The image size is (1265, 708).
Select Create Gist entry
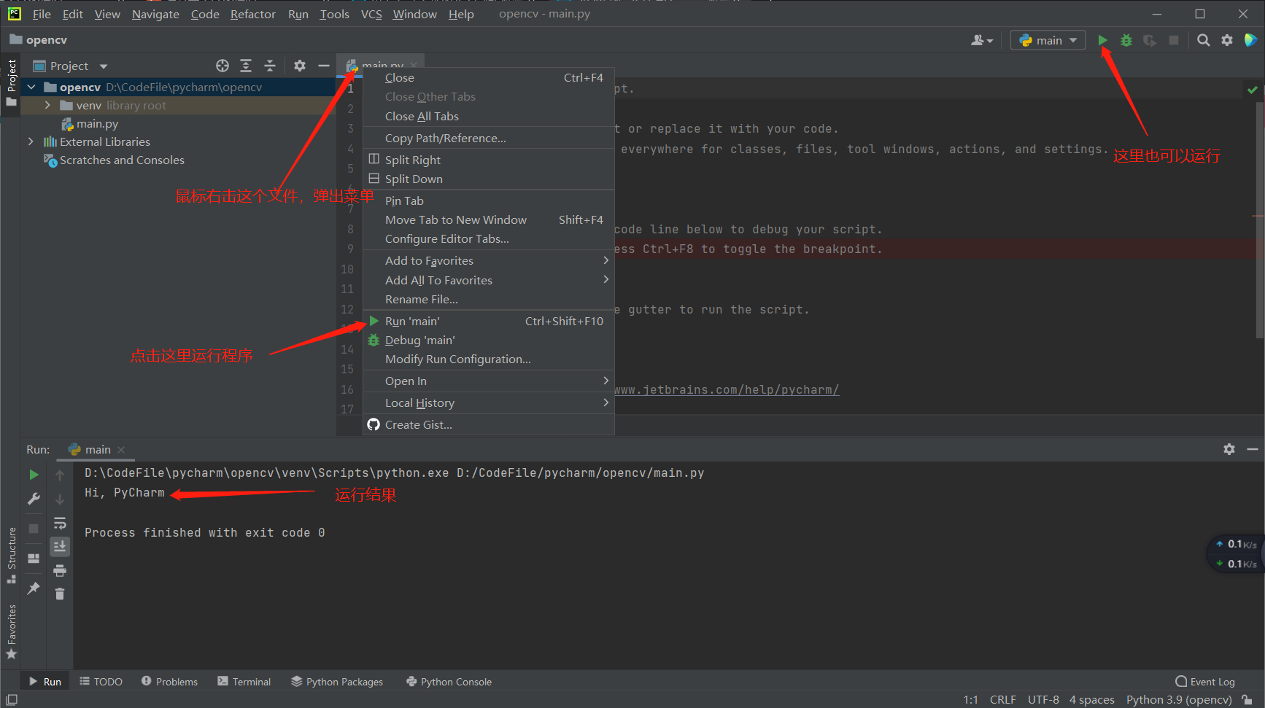[489, 424]
